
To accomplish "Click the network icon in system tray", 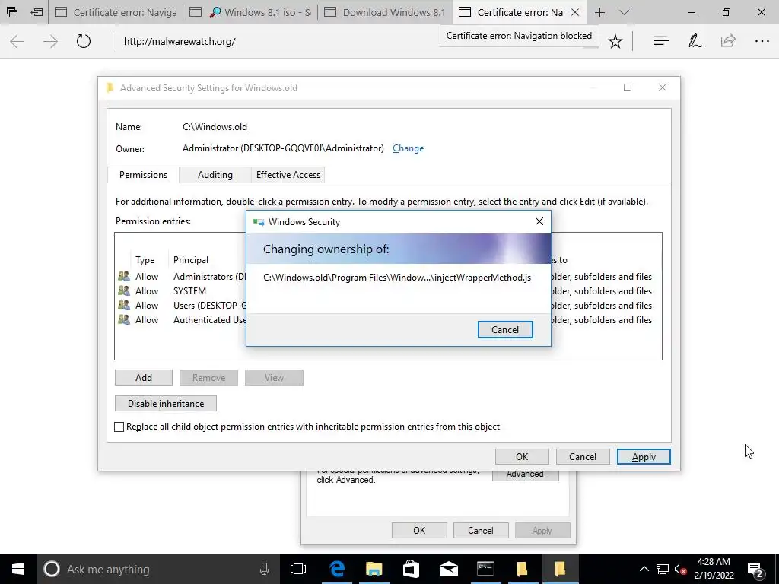I will pos(663,569).
